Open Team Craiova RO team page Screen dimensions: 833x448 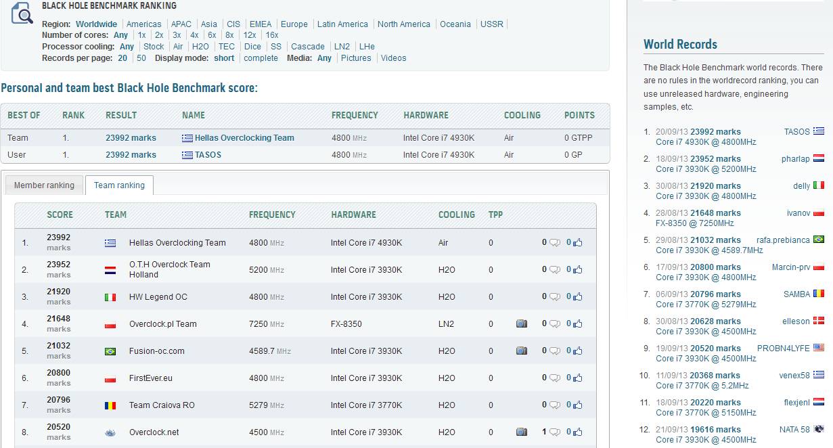click(162, 405)
